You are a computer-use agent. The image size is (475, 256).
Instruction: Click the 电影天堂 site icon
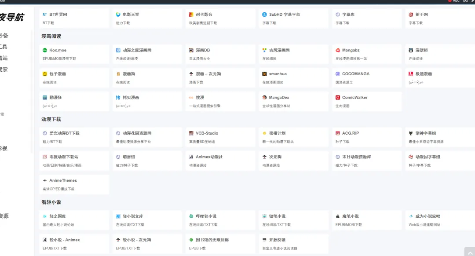point(118,15)
